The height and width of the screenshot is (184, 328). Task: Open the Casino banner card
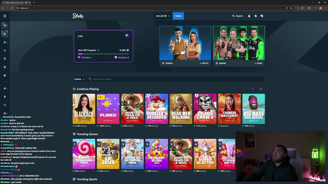click(185, 46)
